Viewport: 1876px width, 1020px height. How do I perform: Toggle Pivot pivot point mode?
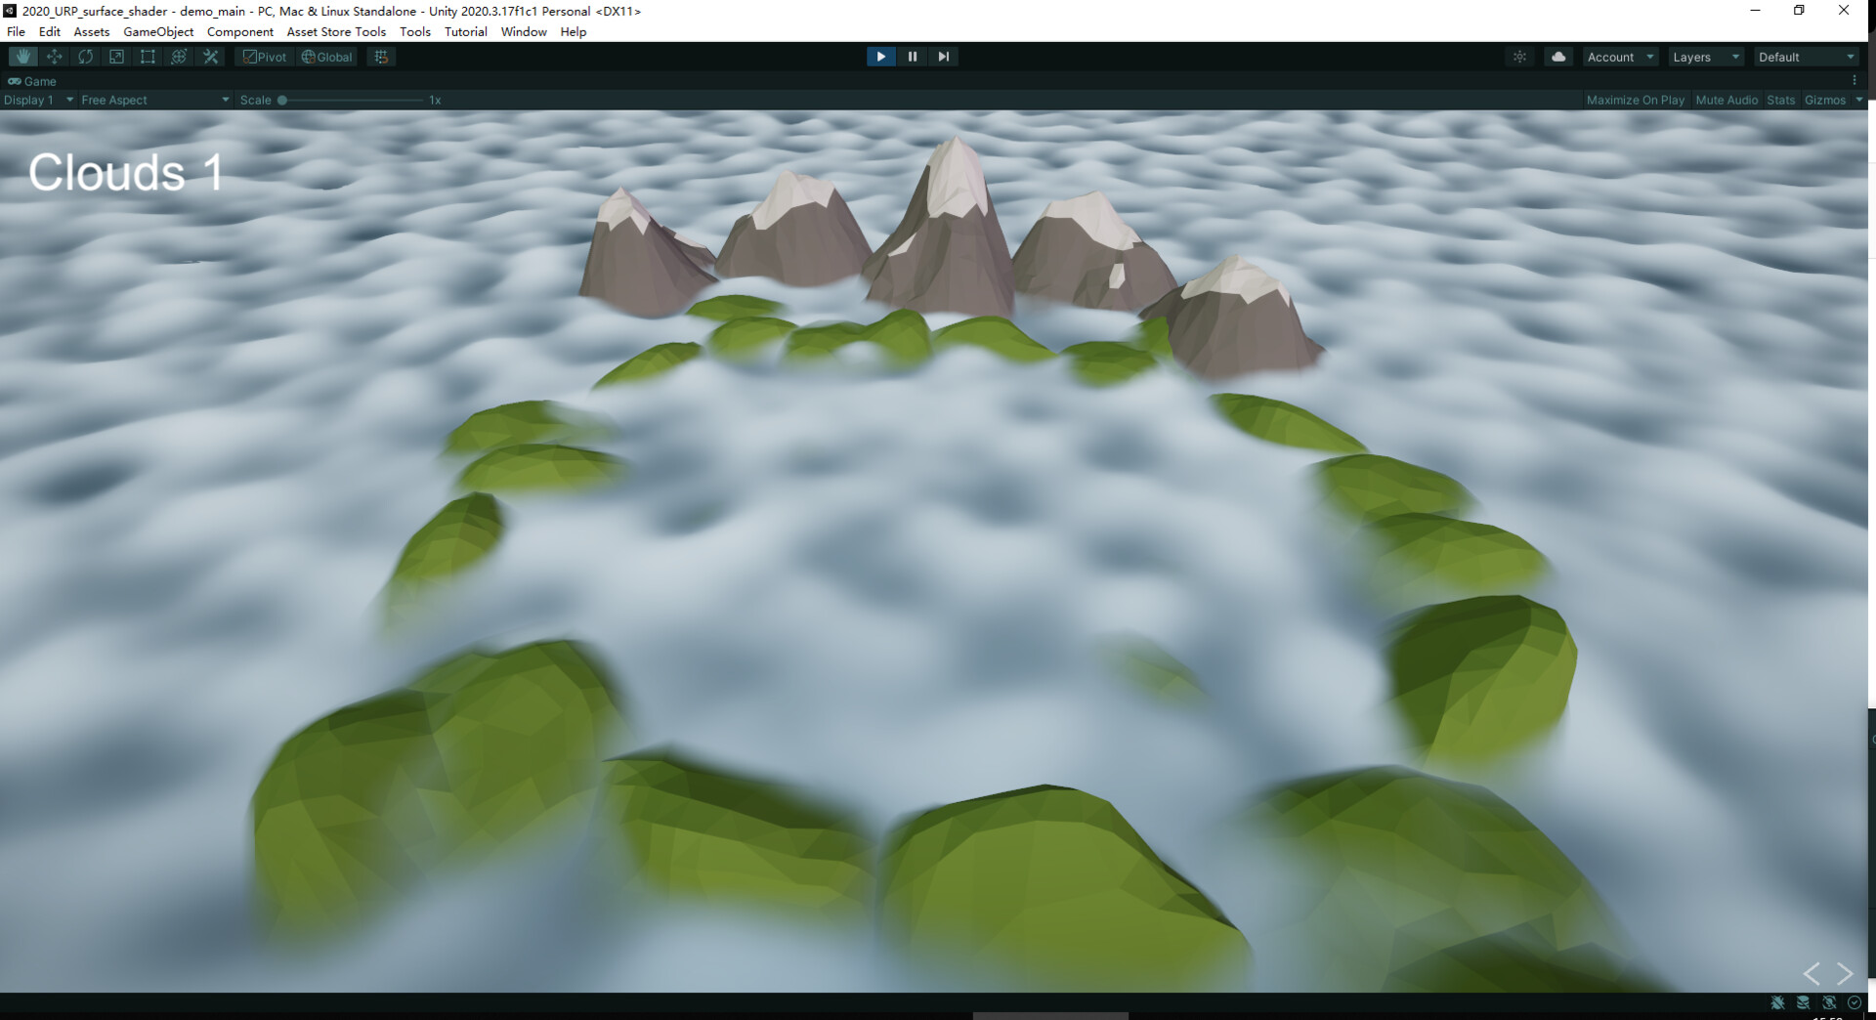264,56
